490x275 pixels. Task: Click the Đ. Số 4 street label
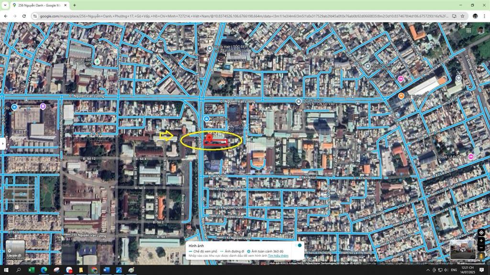tap(141, 159)
